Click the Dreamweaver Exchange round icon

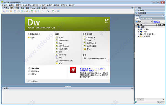coord(85,58)
